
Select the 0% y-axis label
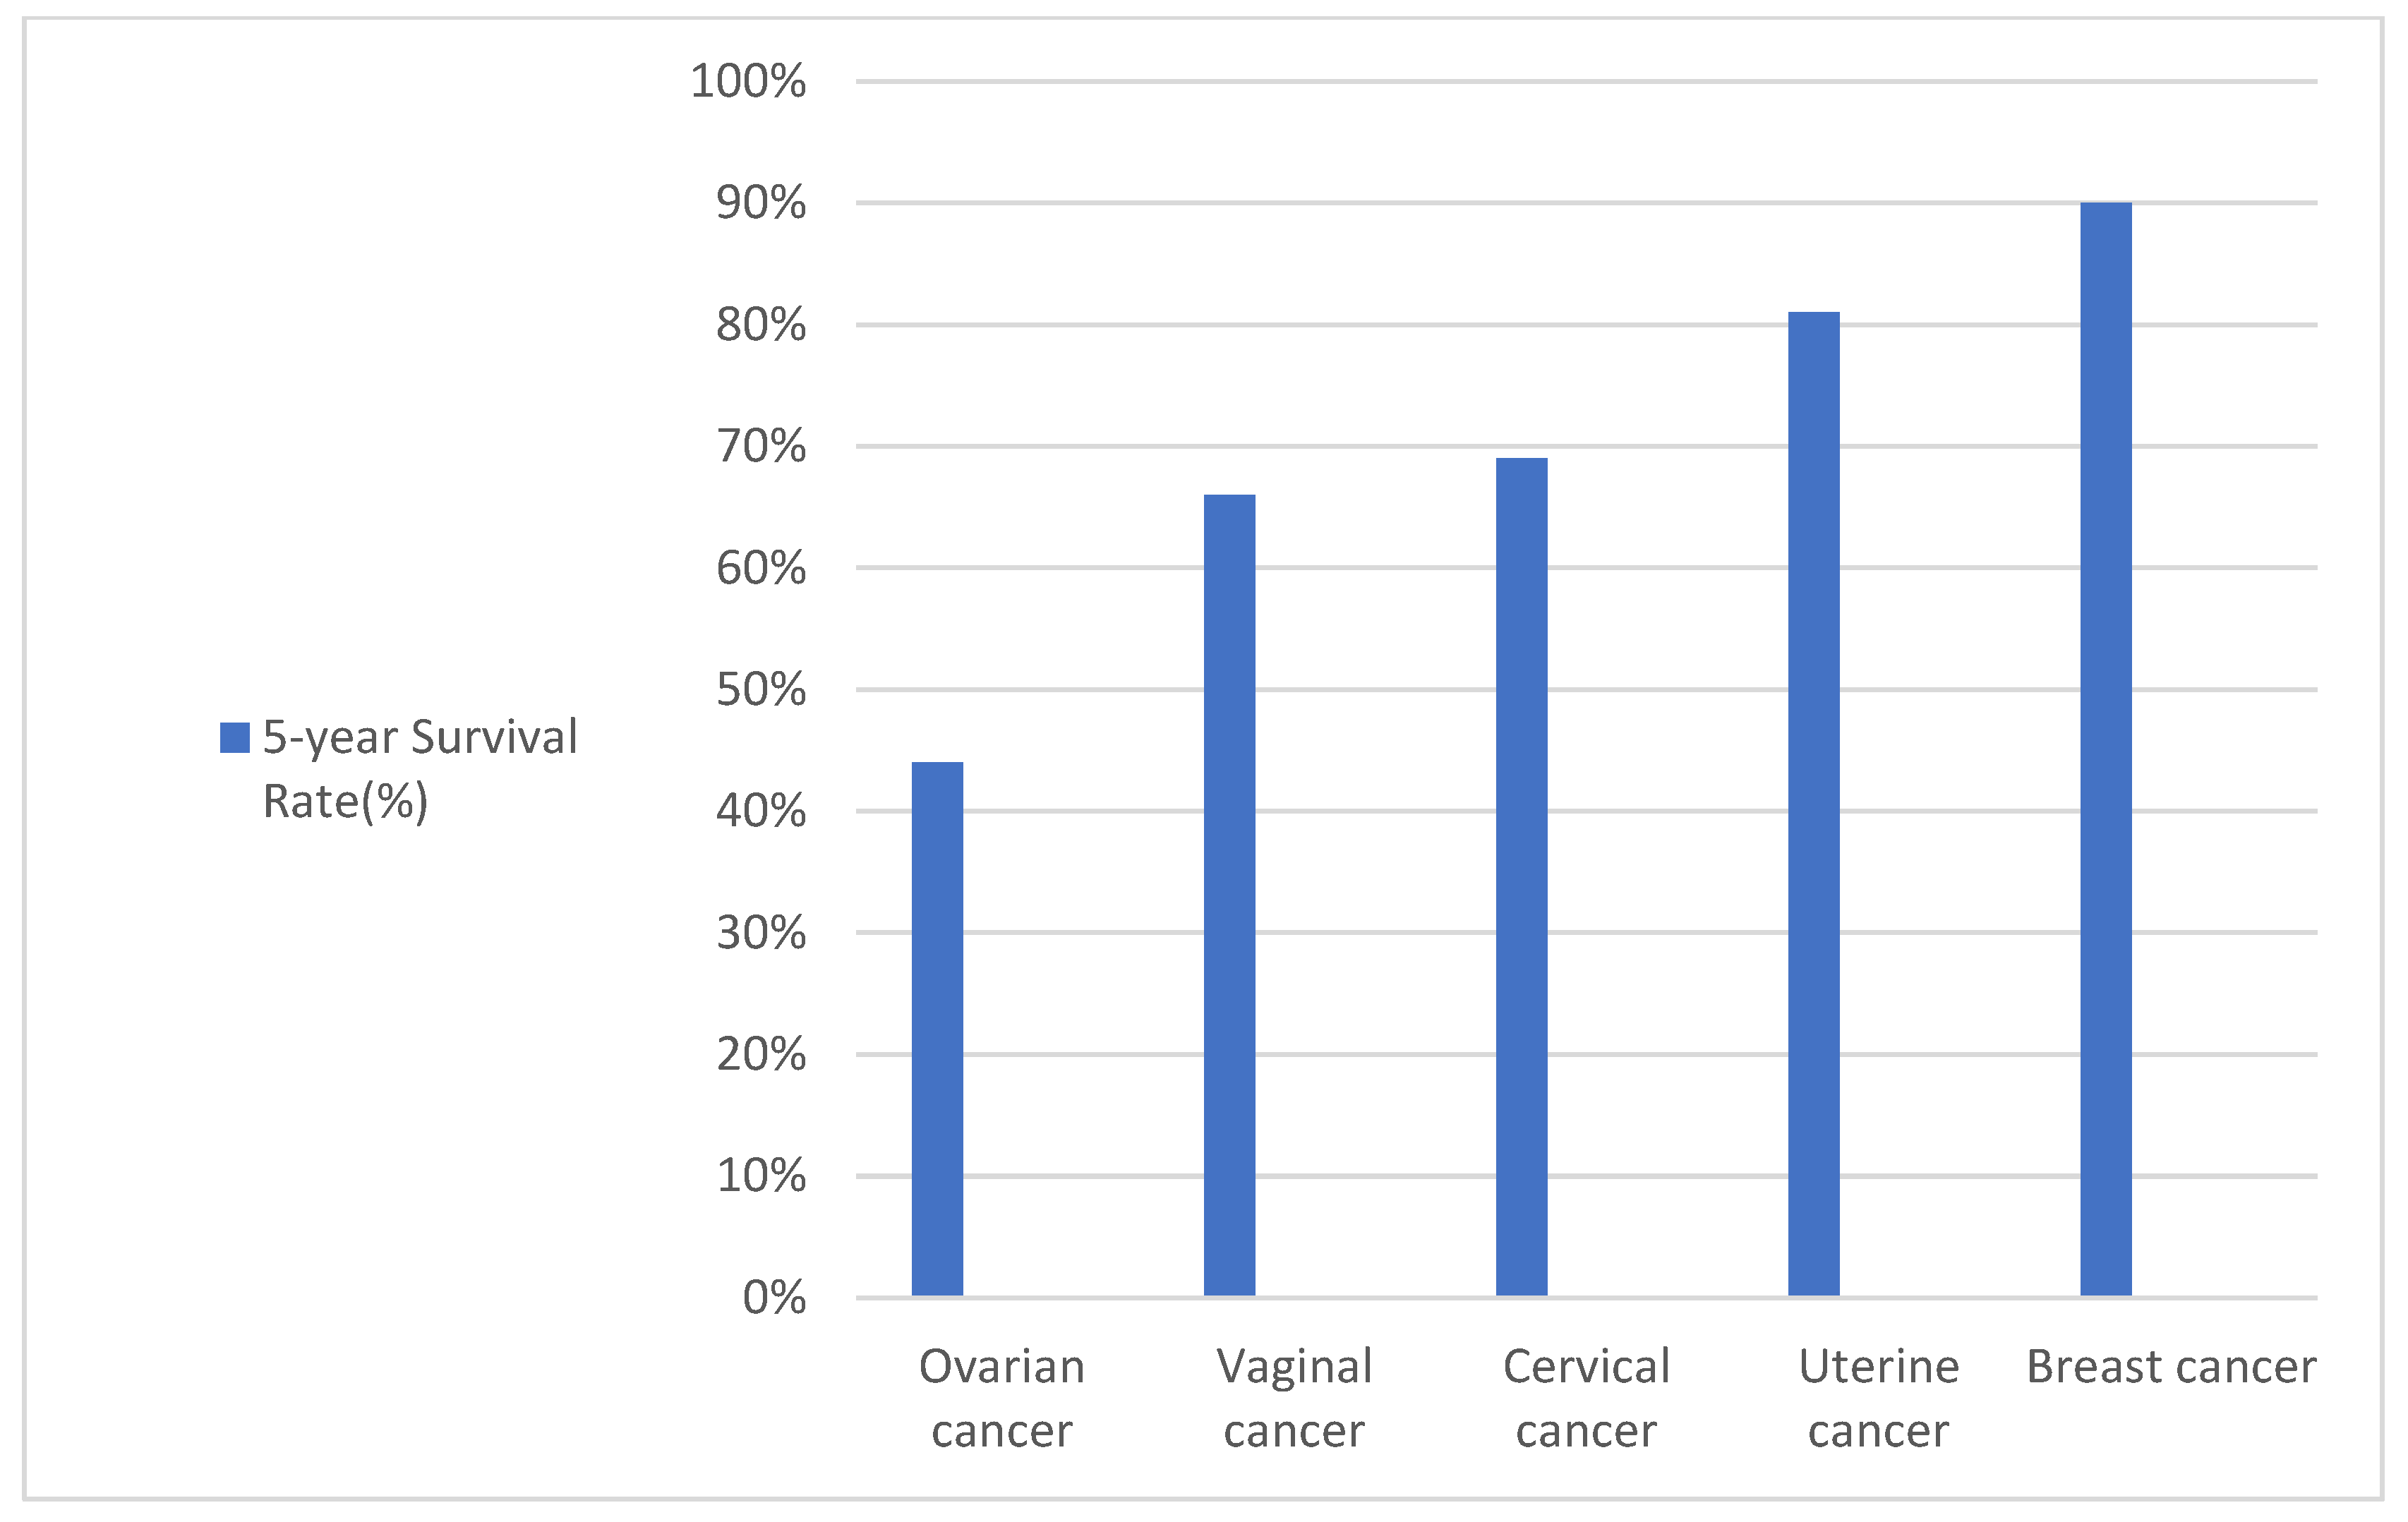click(x=774, y=1298)
